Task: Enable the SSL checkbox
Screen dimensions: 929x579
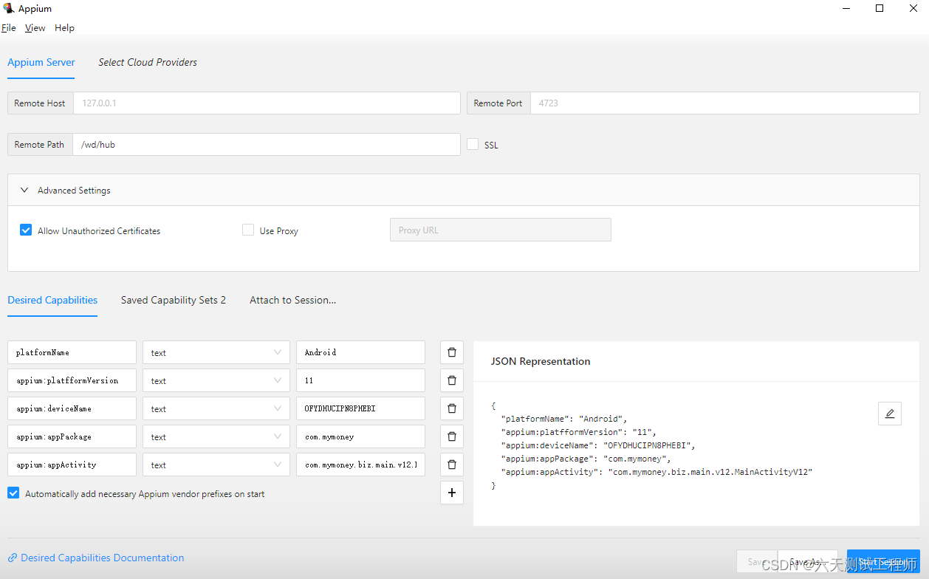Action: [473, 145]
